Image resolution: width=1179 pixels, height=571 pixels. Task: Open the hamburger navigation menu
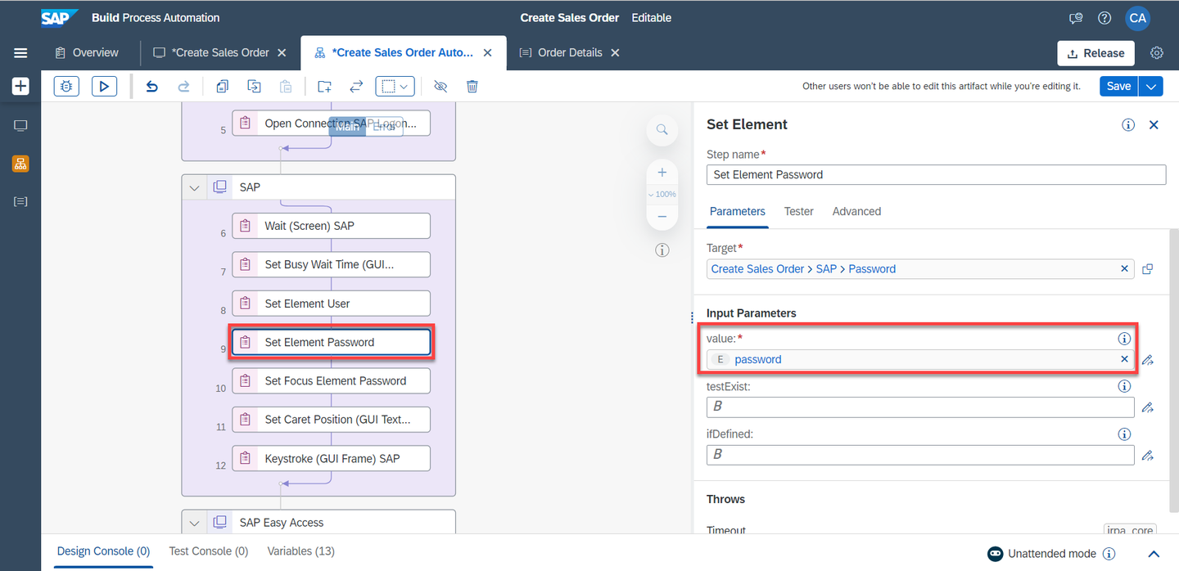pos(20,53)
